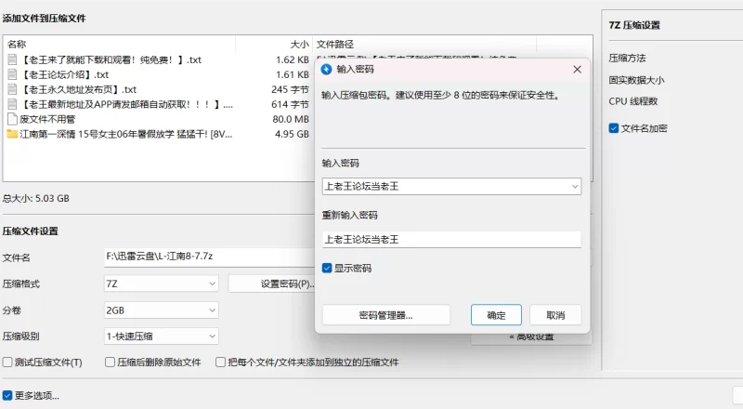Click size value 80.0 MB
Viewport: 743px width, 409px height.
pyautogui.click(x=291, y=119)
